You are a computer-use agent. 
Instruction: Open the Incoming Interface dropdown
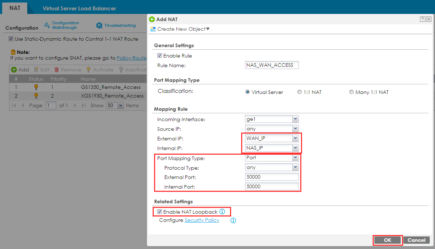[295, 119]
